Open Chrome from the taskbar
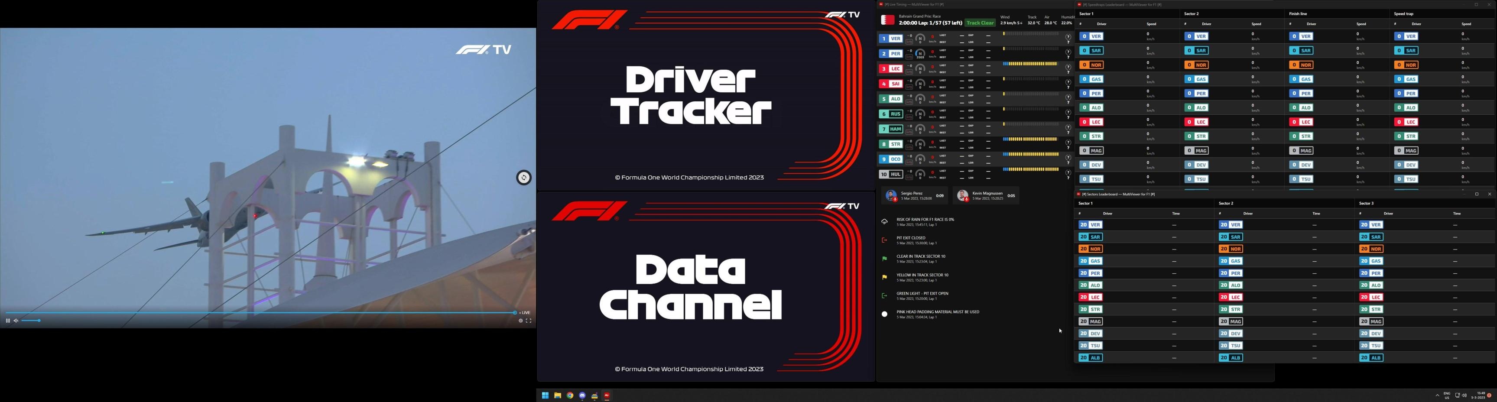Image resolution: width=1497 pixels, height=402 pixels. pyautogui.click(x=570, y=396)
